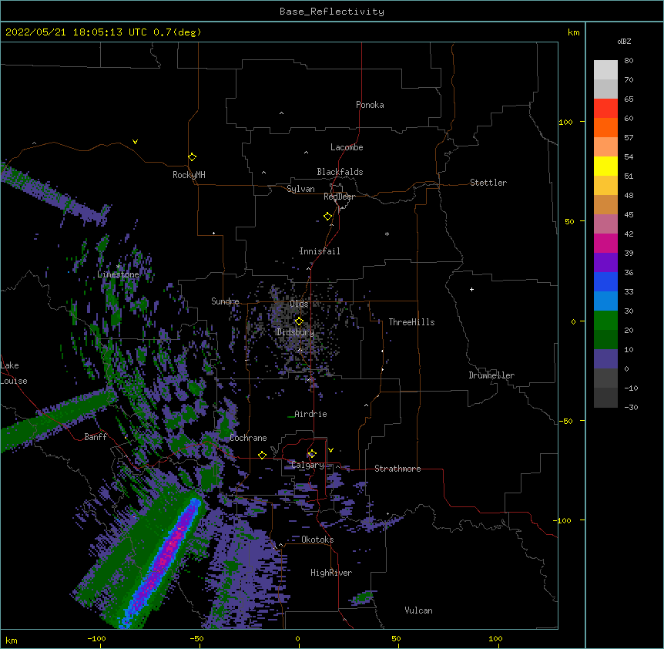664x649 pixels.
Task: Click yellow V marker east of Calgary
Action: coord(330,450)
